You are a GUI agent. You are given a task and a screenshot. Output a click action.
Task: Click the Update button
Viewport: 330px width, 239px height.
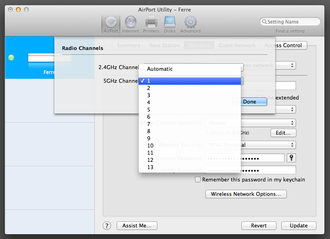299,225
